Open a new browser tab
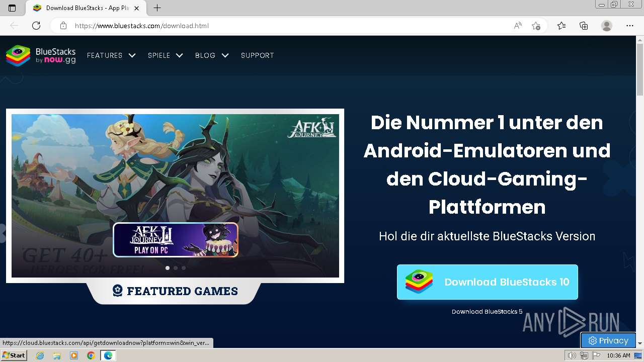Image resolution: width=644 pixels, height=362 pixels. pyautogui.click(x=157, y=8)
